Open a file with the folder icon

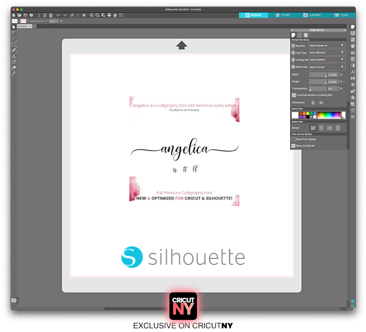(19, 15)
